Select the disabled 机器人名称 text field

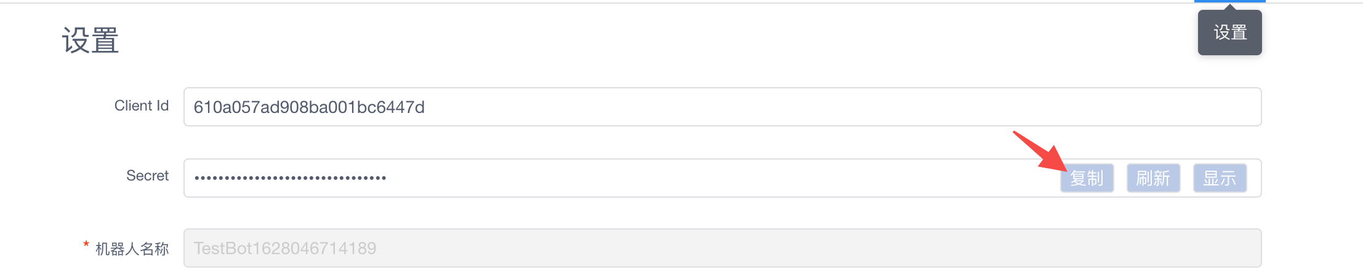[722, 248]
